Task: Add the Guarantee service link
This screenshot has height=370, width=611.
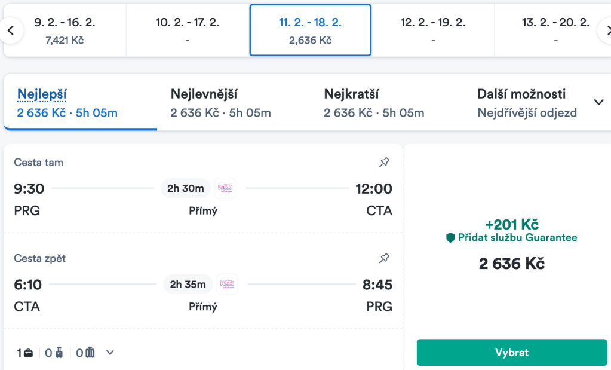Action: pyautogui.click(x=517, y=238)
